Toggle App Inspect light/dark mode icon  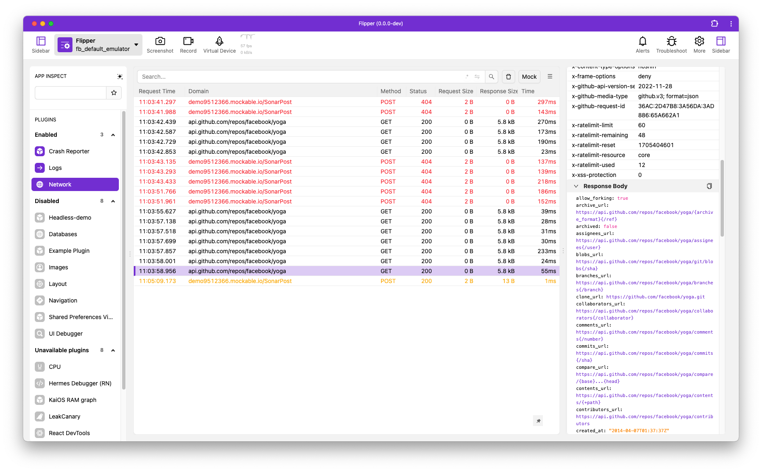tap(120, 76)
